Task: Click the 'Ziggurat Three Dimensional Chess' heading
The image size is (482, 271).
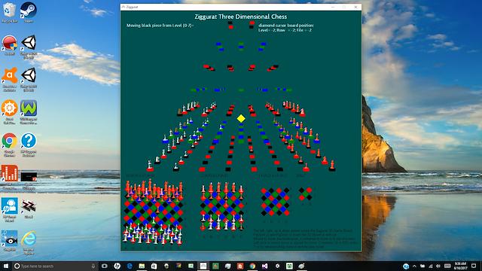Action: pyautogui.click(x=241, y=17)
